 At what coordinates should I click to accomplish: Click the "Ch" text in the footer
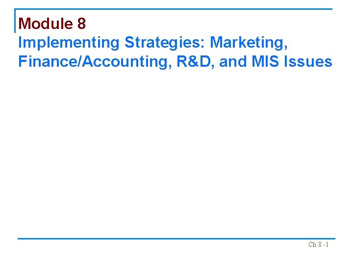coord(312,244)
